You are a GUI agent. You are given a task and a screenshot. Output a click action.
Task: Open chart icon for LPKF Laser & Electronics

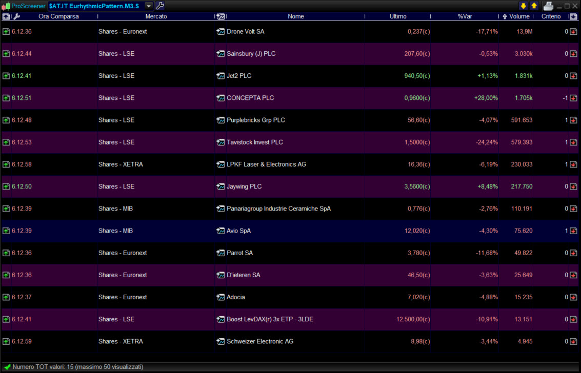[221, 164]
